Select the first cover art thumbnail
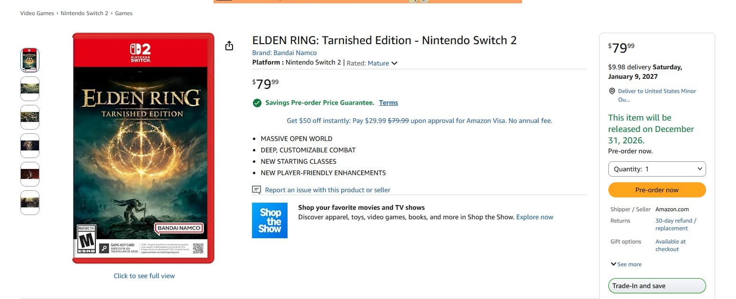 coord(30,60)
